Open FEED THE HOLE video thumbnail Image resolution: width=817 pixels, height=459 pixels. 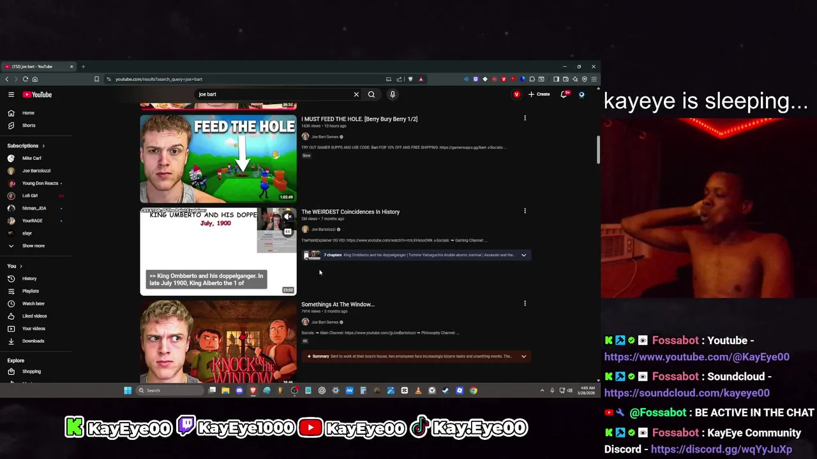point(218,159)
